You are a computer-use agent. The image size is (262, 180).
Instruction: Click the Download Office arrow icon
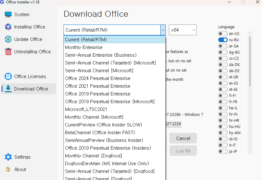8,89
